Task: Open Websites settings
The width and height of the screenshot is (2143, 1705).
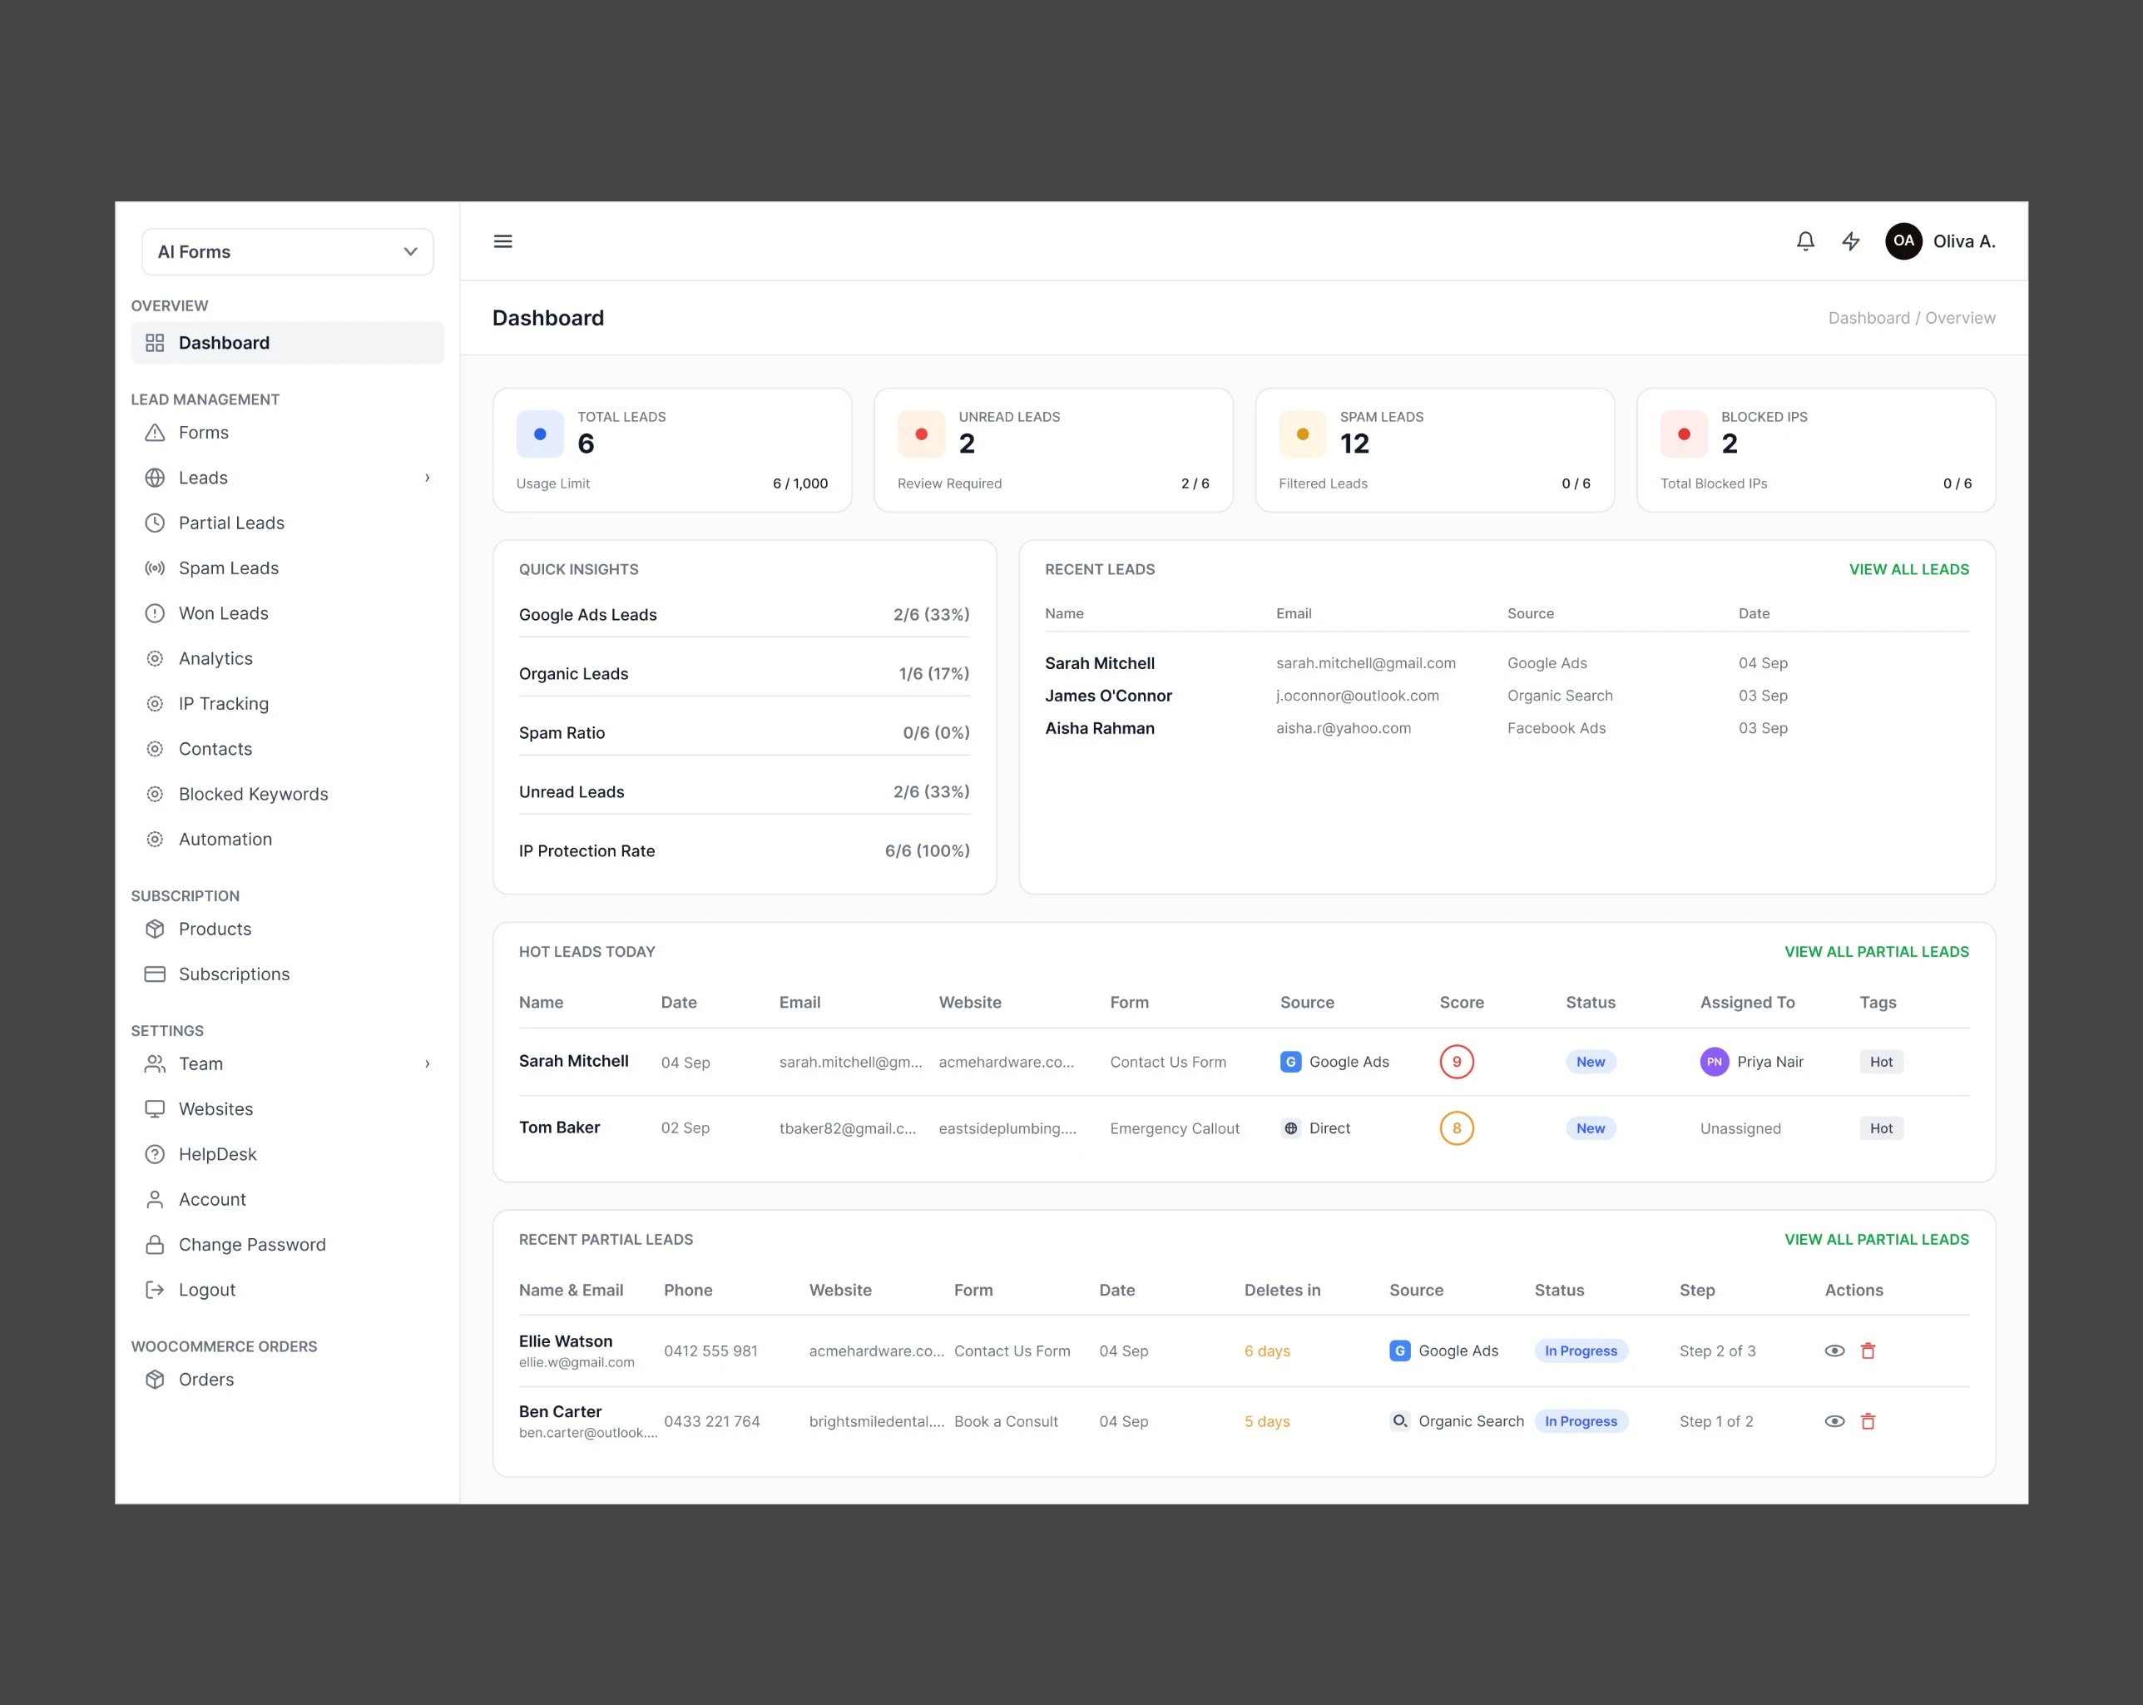Action: tap(287, 1108)
